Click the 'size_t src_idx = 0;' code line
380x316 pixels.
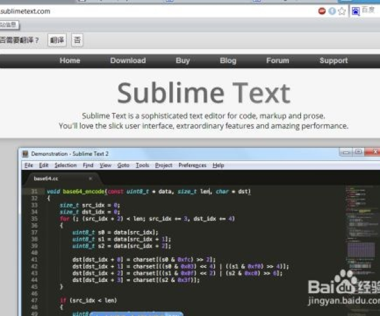coord(90,205)
